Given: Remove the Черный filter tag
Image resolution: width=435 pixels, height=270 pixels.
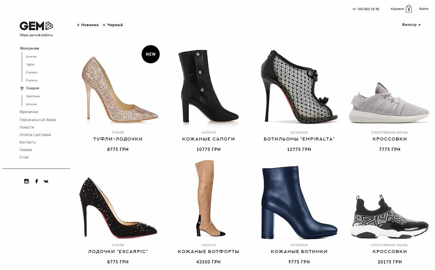Looking at the screenshot, I should point(104,25).
